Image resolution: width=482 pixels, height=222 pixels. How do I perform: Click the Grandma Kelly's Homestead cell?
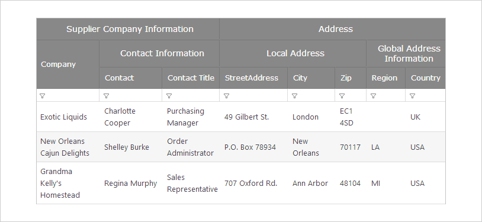click(68, 183)
